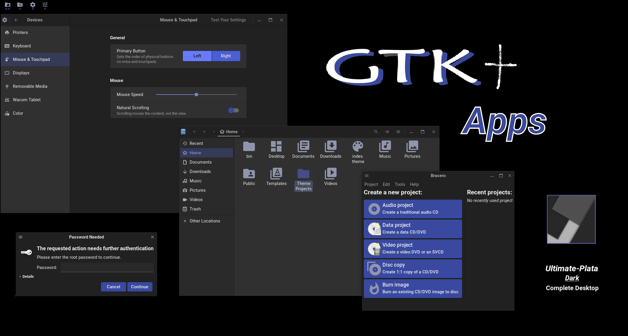The image size is (628, 336).
Task: Go back with the Devices back arrow
Action: pyautogui.click(x=16, y=20)
